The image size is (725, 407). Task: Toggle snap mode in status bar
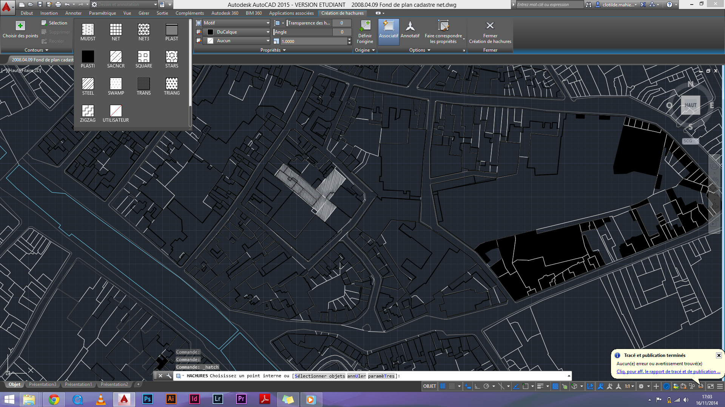452,386
